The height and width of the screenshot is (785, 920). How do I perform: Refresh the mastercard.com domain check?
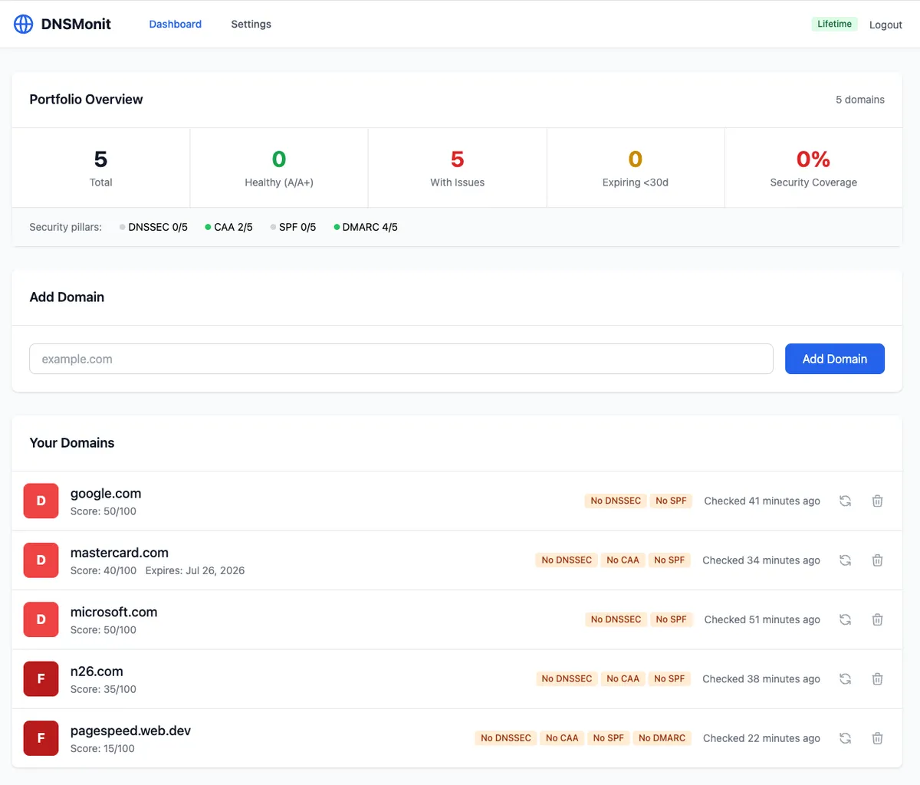[845, 560]
